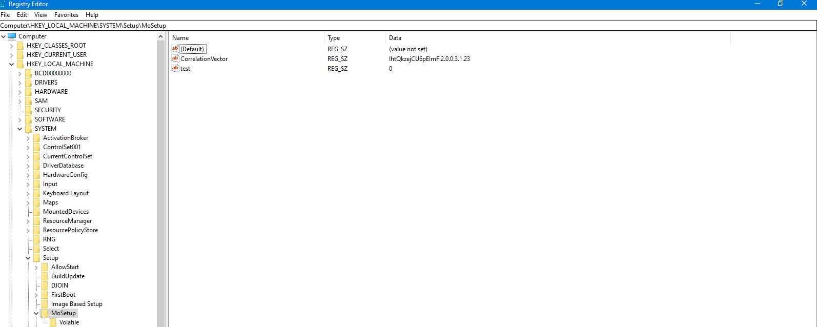This screenshot has width=817, height=327.
Task: Click the Registry Editor title bar app icon
Action: 3,4
